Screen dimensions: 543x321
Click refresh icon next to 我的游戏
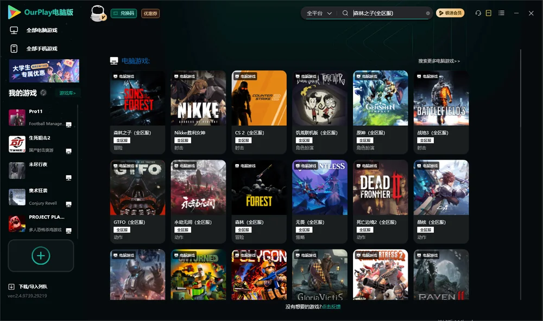tap(43, 93)
